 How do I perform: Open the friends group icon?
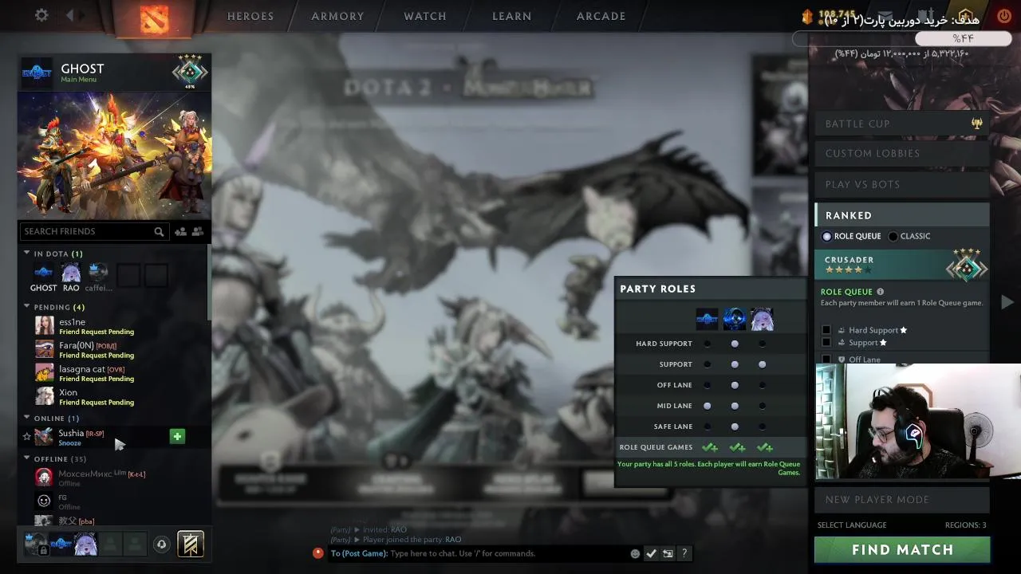click(x=198, y=231)
